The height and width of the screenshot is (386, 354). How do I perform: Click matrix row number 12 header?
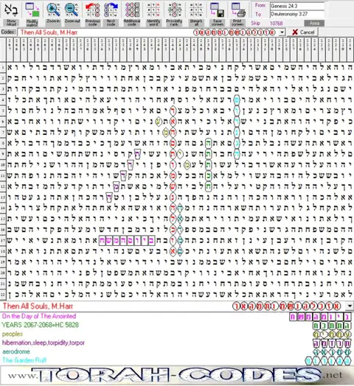tap(3, 186)
